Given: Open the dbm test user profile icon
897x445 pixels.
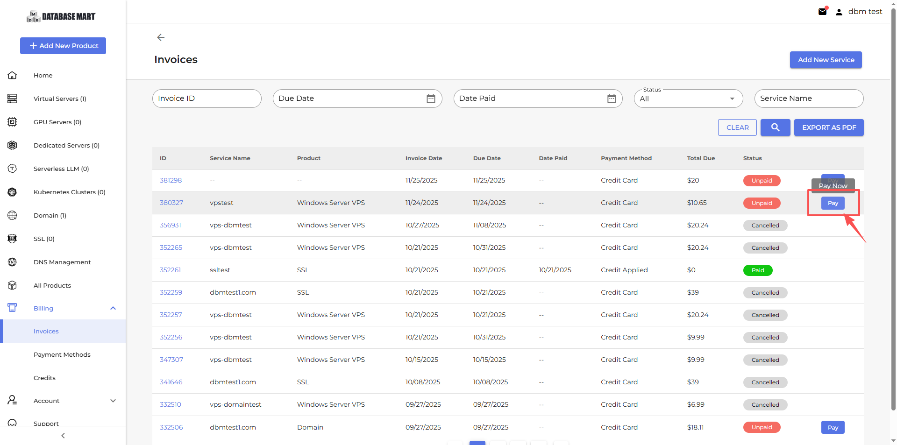Looking at the screenshot, I should pyautogui.click(x=839, y=12).
